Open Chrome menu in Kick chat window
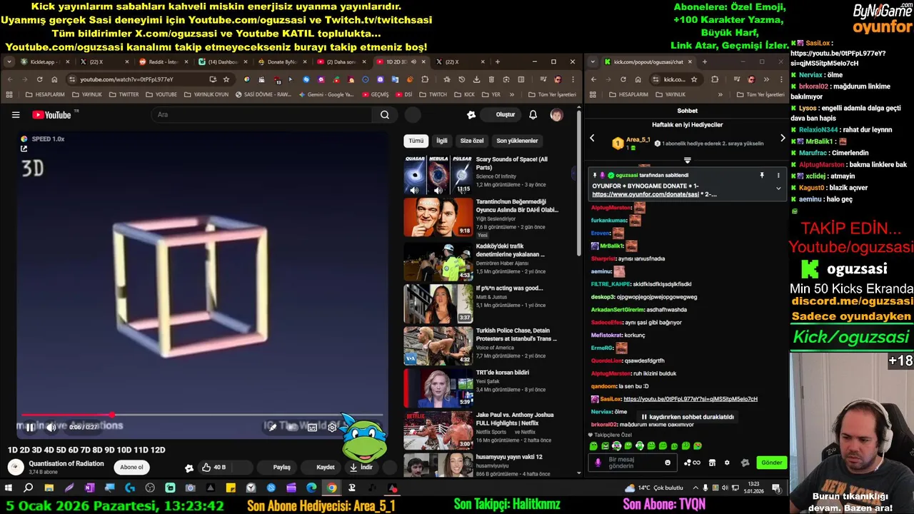The height and width of the screenshot is (514, 914). coord(780,79)
